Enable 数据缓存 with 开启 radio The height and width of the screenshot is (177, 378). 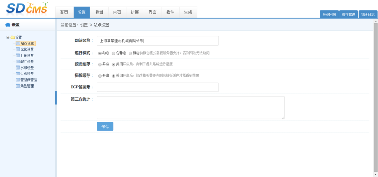[100, 65]
